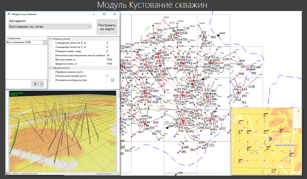
Task: Select the pr1 well pad icon in inset map
Action: pos(280,130)
